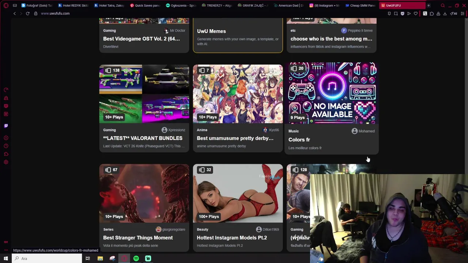Open the Twitch sidebar panel
Viewport: 468px width, 263px height.
tap(6, 126)
